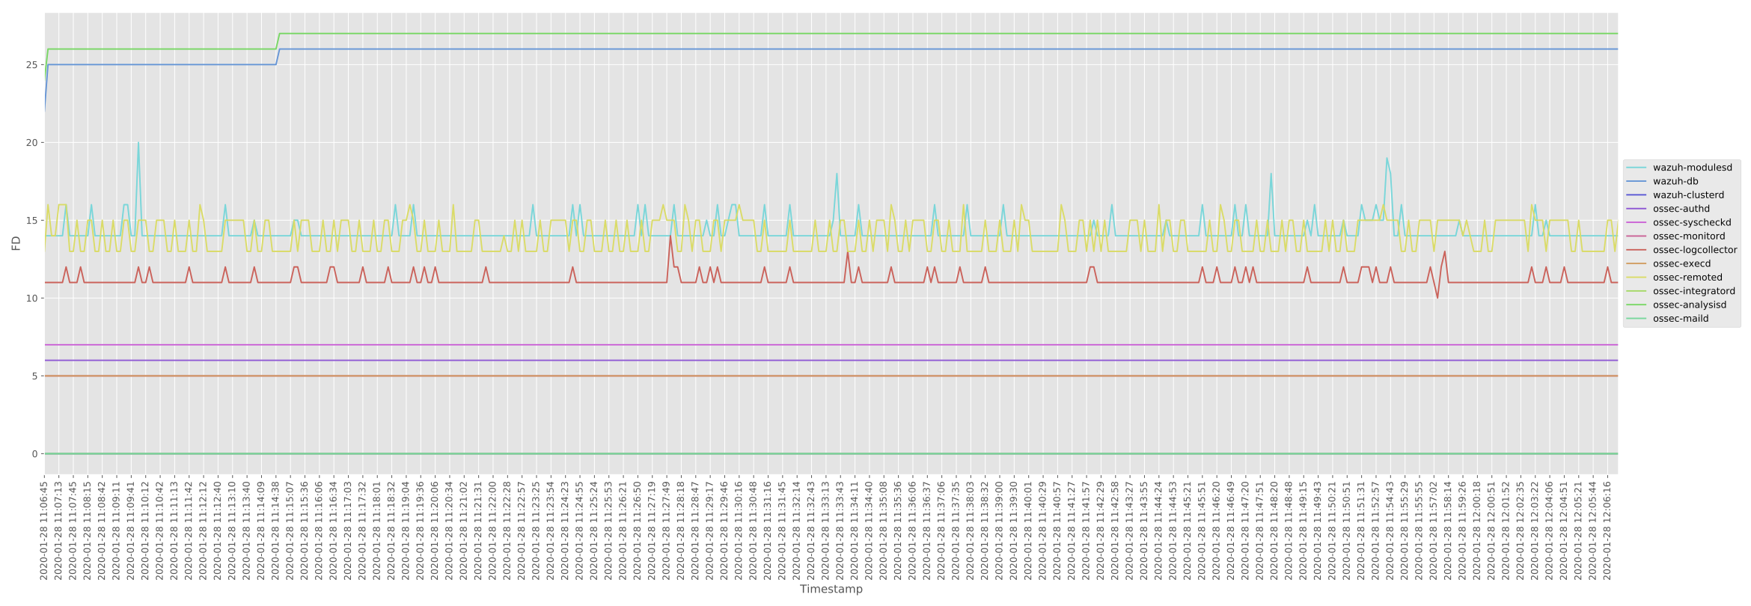Select the ossec-execd legend text
1751x606 pixels.
pos(1682,263)
